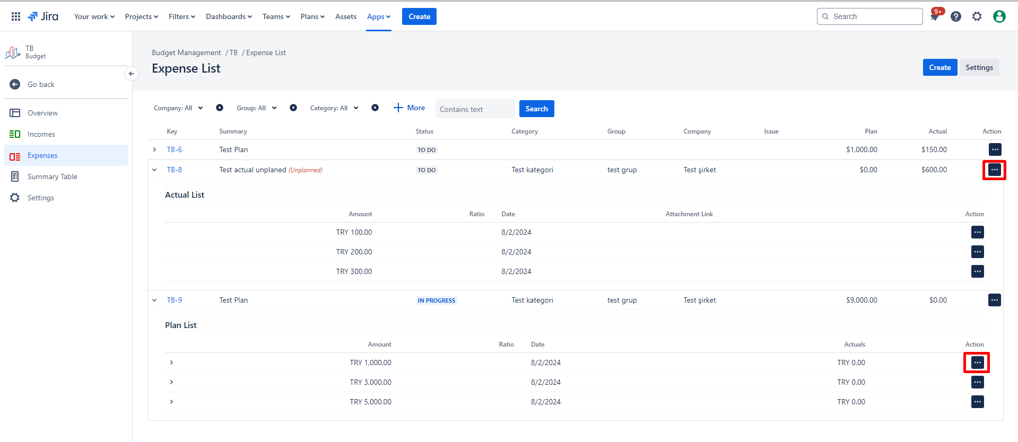Open the Dashboards menu
1018x442 pixels.
[229, 16]
